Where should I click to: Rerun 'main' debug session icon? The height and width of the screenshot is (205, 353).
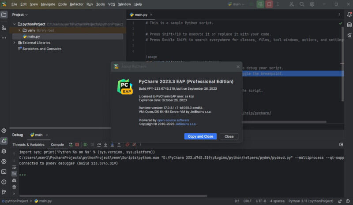click(71, 145)
